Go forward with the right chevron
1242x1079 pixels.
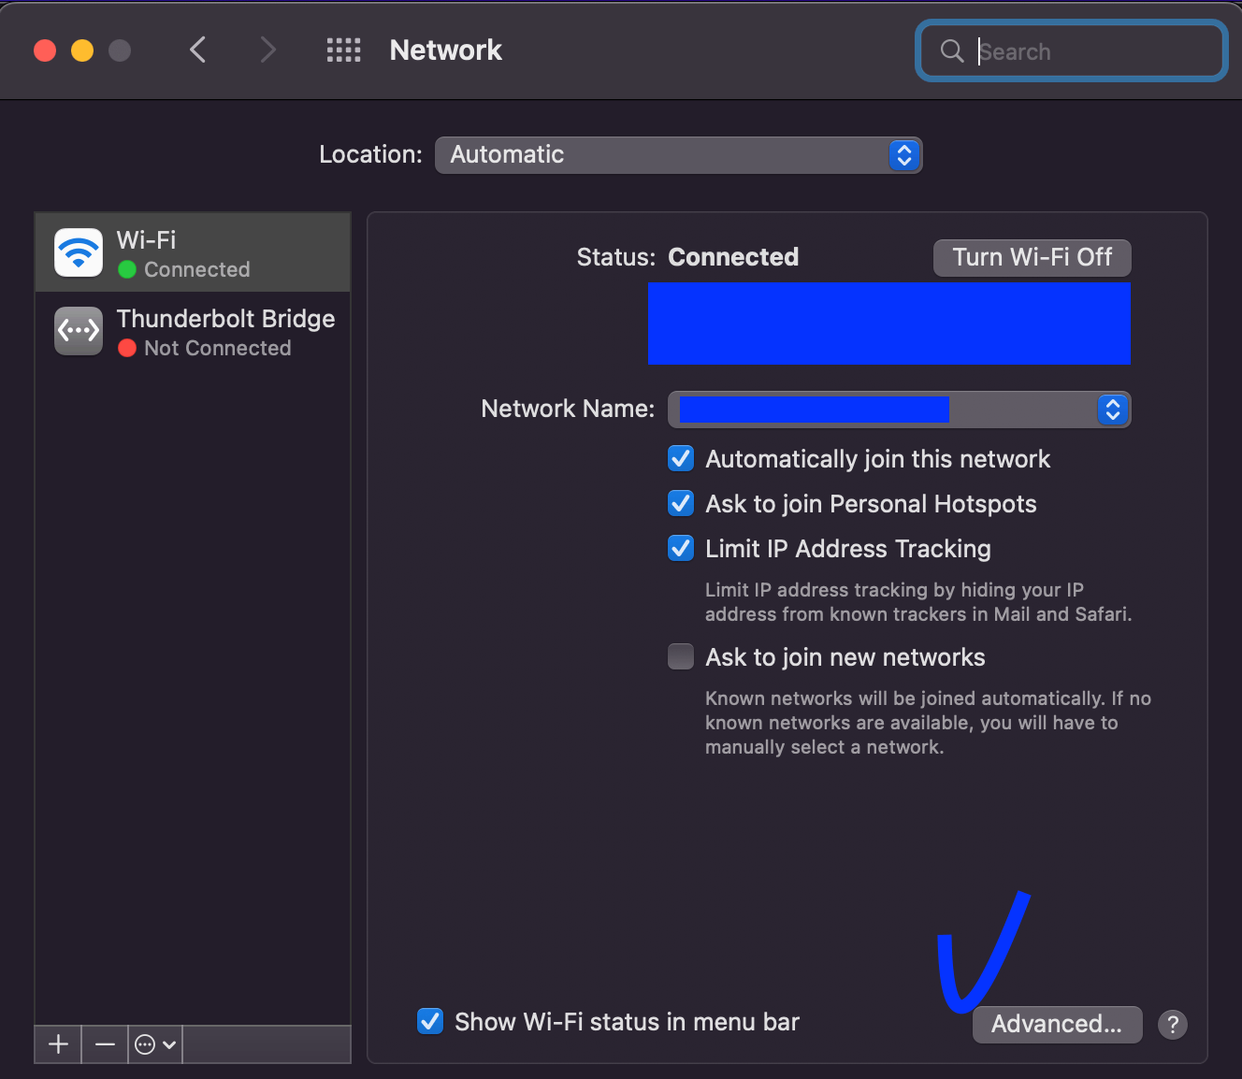(267, 50)
